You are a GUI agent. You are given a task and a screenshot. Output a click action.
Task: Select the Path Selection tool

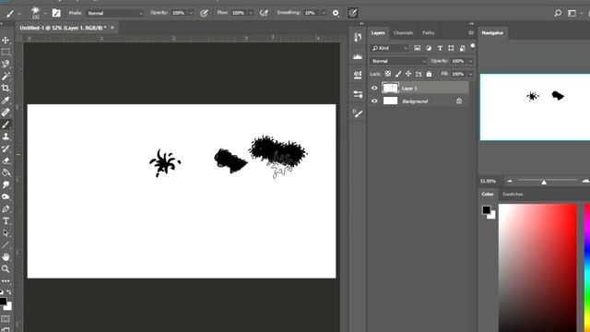[6, 233]
